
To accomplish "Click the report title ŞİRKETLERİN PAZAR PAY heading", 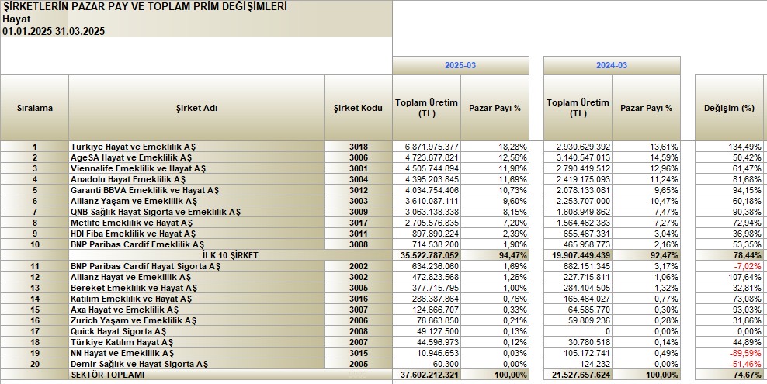I will 145,6.
